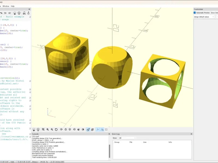Viewport: 218px width, 163px height.
Task: Open the Window menu
Action: [x=6, y=6]
